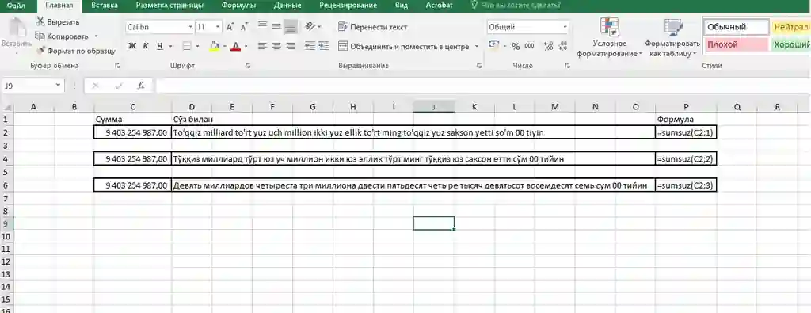The height and width of the screenshot is (313, 811).
Task: Click the Copy (Копировать) button
Action: (x=63, y=36)
